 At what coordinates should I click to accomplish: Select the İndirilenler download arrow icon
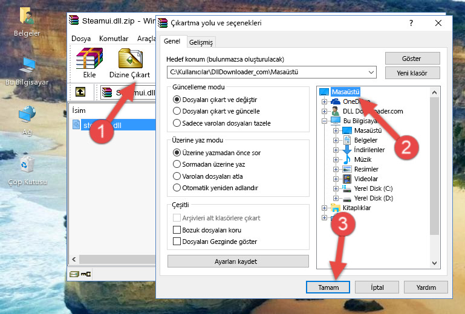(x=346, y=150)
